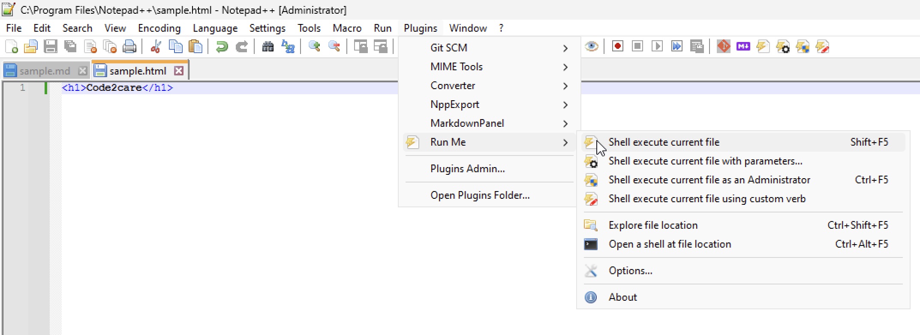Open the Edit menu
This screenshot has height=335, width=920.
[x=42, y=28]
